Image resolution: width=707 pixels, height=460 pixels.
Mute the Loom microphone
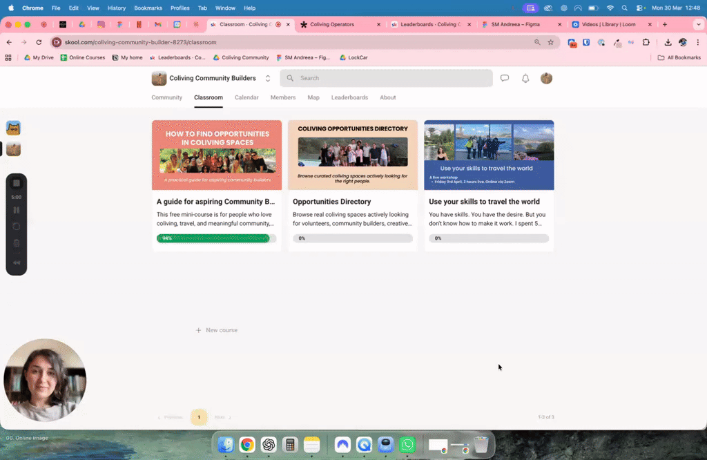17,261
